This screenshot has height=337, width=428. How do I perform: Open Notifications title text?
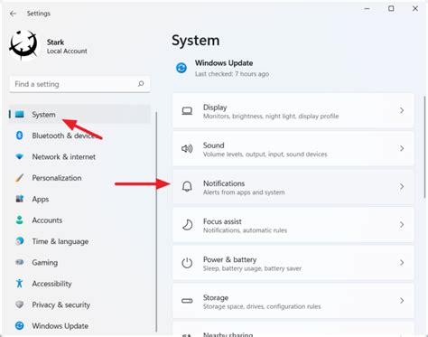tap(224, 183)
